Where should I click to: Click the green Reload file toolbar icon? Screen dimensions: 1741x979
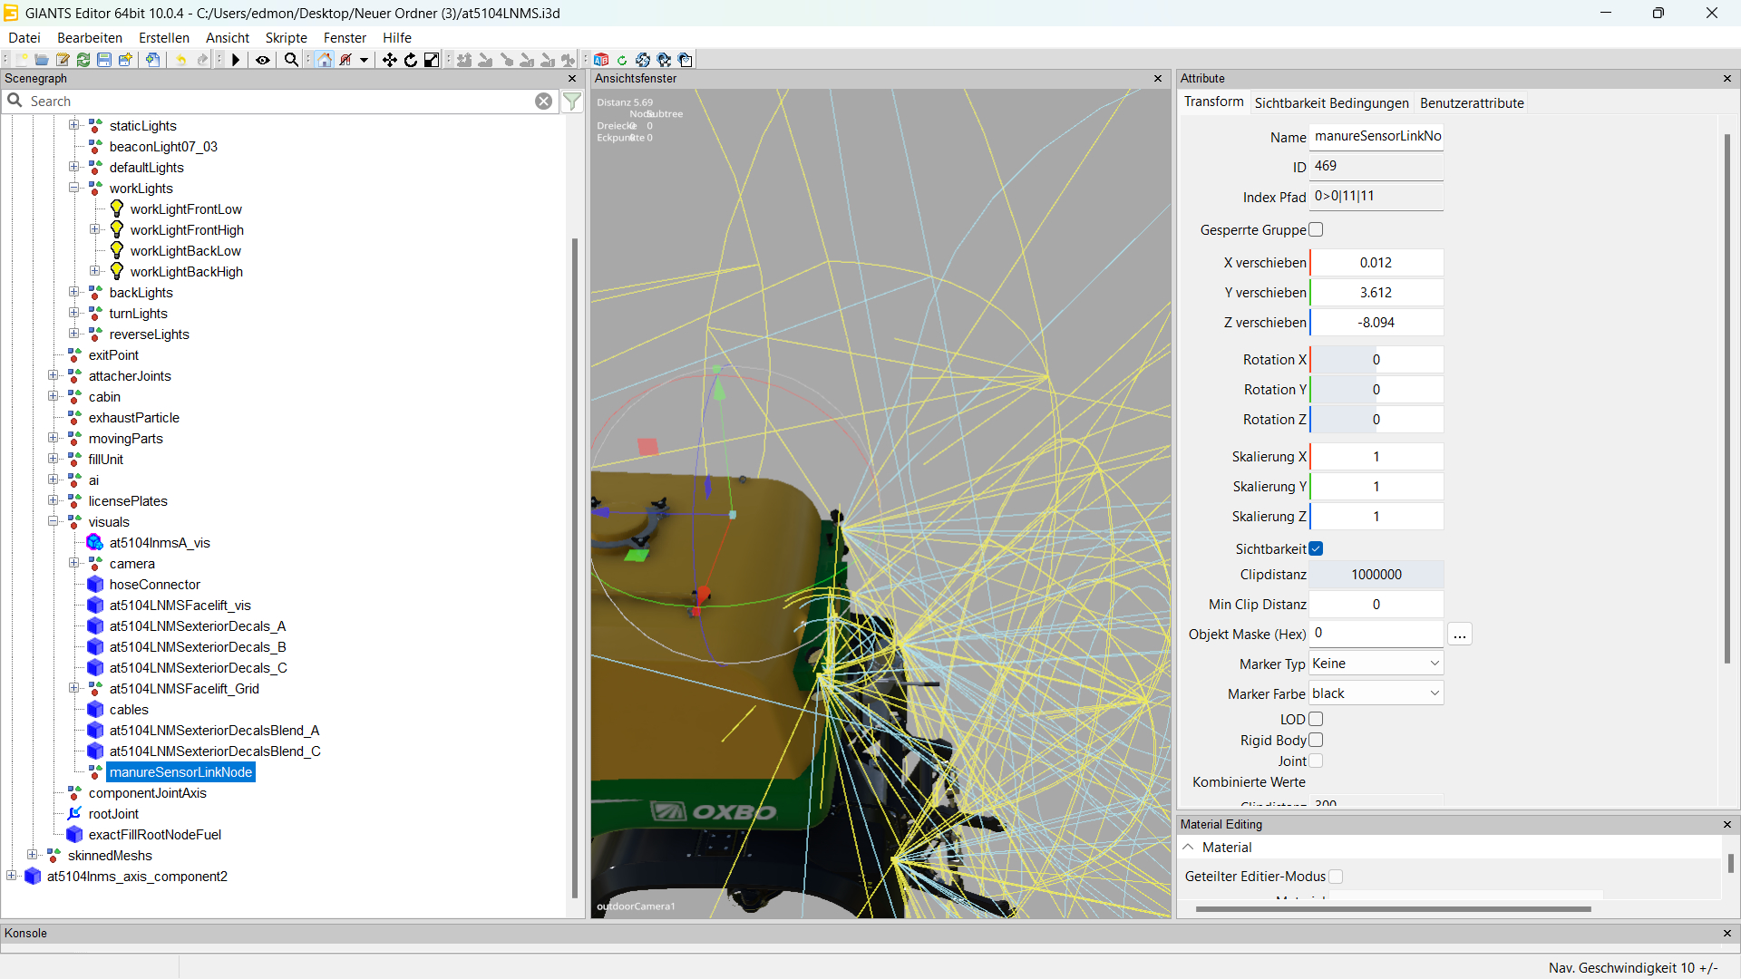click(83, 60)
